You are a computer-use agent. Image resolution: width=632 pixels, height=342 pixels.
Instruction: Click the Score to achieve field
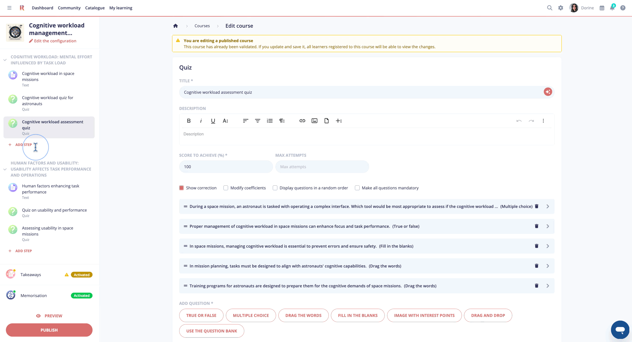226,167
